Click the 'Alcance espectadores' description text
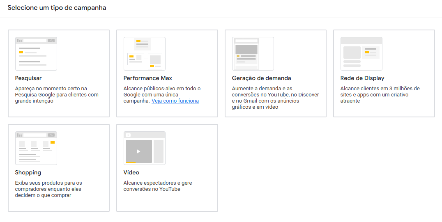This screenshot has height=222, width=442. pos(158,186)
